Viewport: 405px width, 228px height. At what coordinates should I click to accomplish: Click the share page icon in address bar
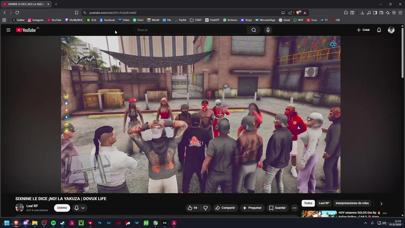coord(290,13)
